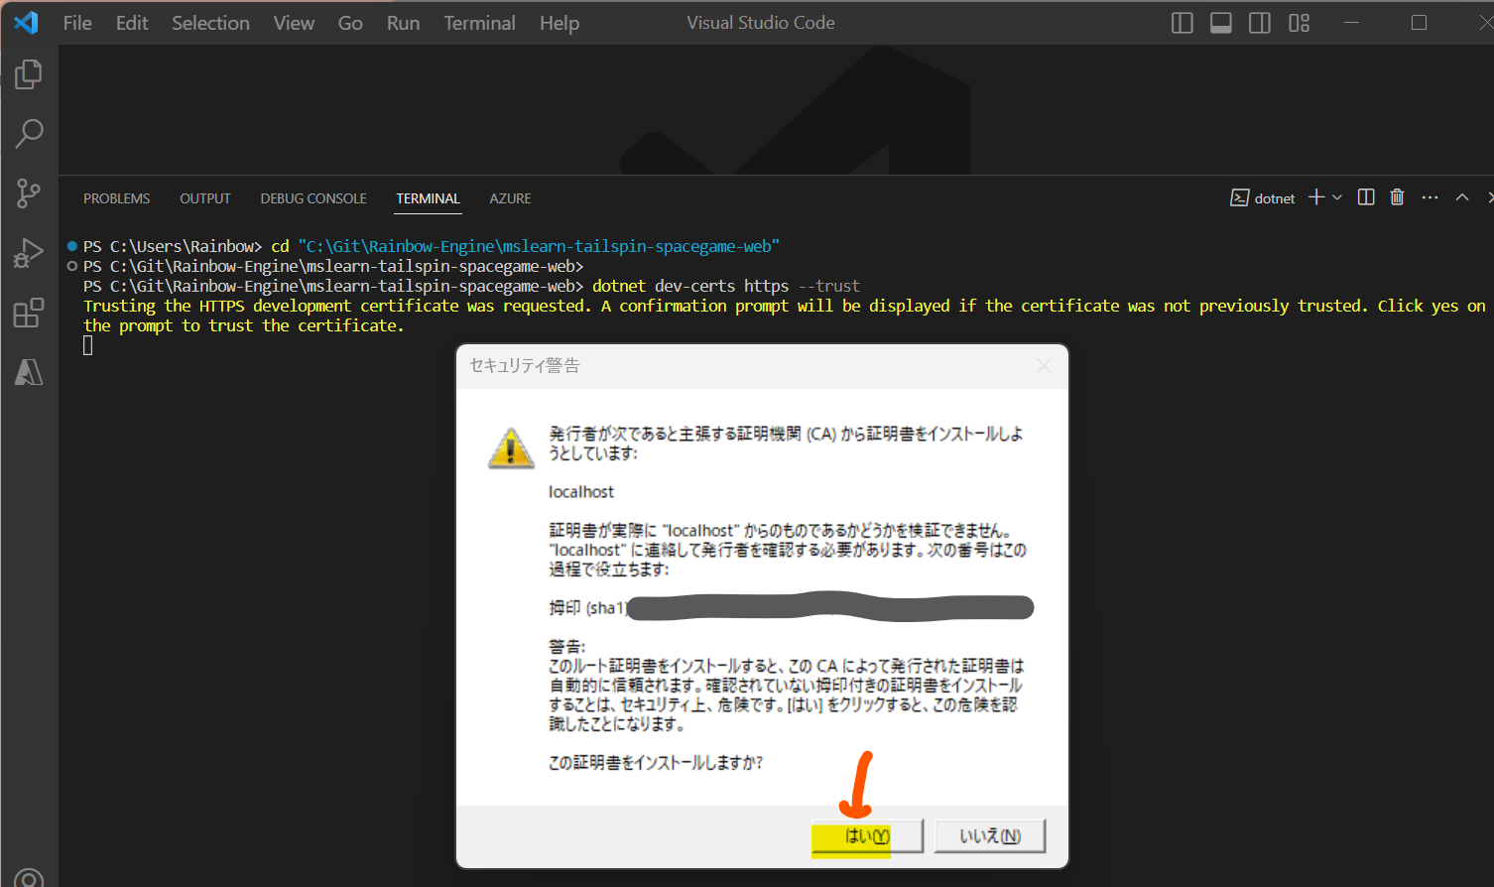The width and height of the screenshot is (1494, 887).
Task: Open the Terminal menu
Action: (479, 23)
